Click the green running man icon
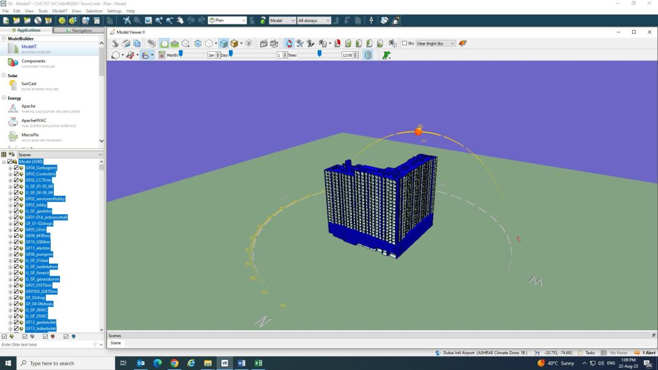This screenshot has height=370, width=658. click(386, 55)
